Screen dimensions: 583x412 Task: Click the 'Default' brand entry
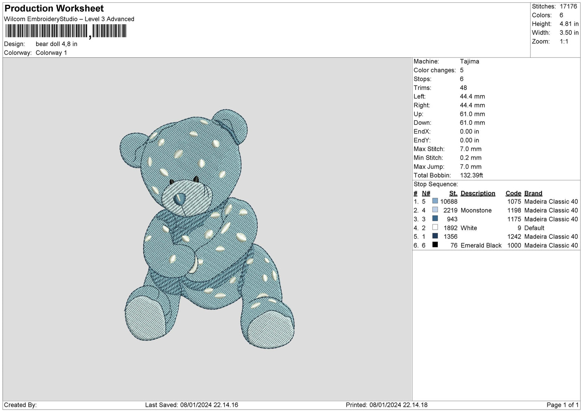pos(535,228)
